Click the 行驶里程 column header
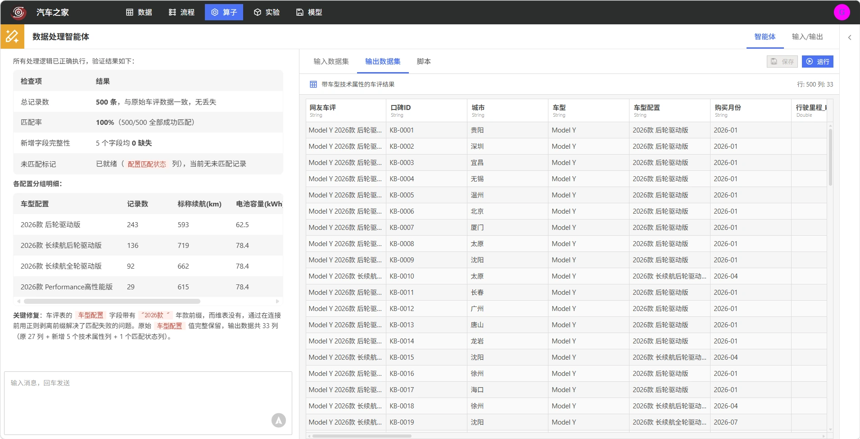The width and height of the screenshot is (860, 439). [809, 110]
